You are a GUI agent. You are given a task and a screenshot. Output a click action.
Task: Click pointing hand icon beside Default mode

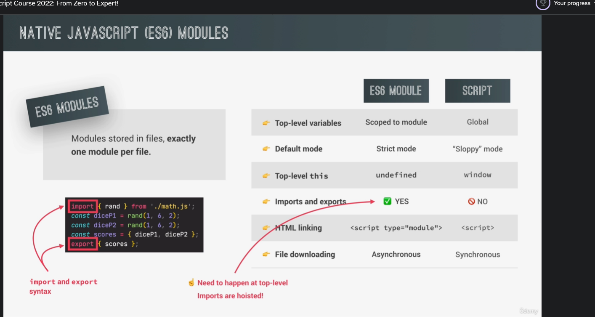266,149
